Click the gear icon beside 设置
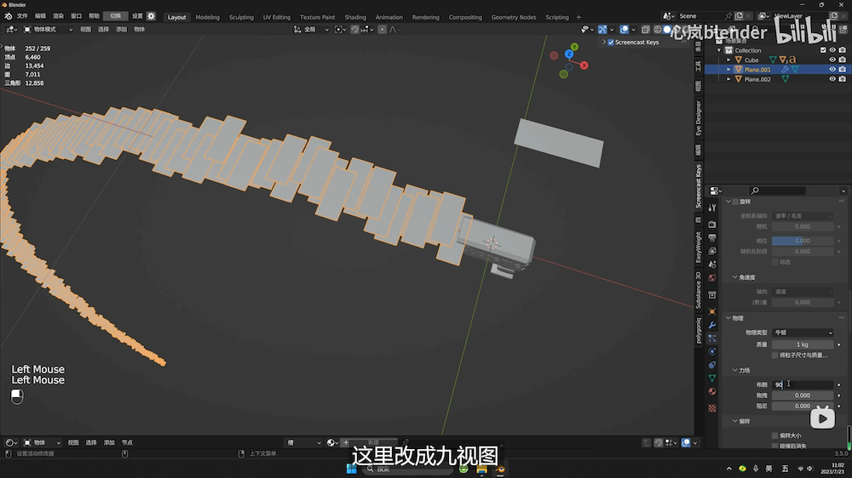This screenshot has width=852, height=478. pos(151,16)
